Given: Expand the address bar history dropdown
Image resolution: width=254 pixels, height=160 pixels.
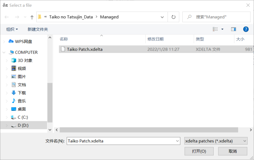Looking at the screenshot, I should pyautogui.click(x=162, y=17).
